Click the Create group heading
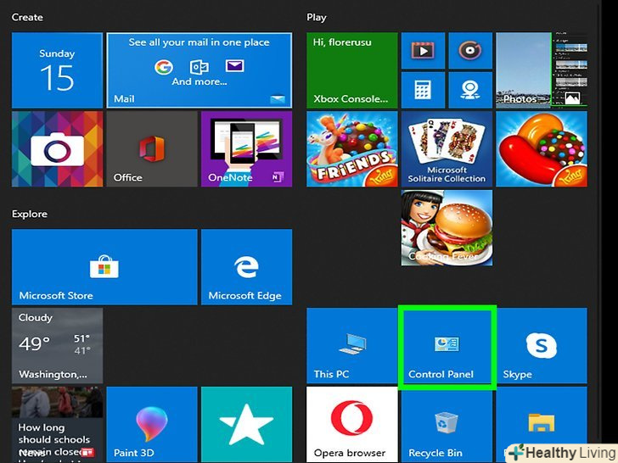 (x=27, y=17)
